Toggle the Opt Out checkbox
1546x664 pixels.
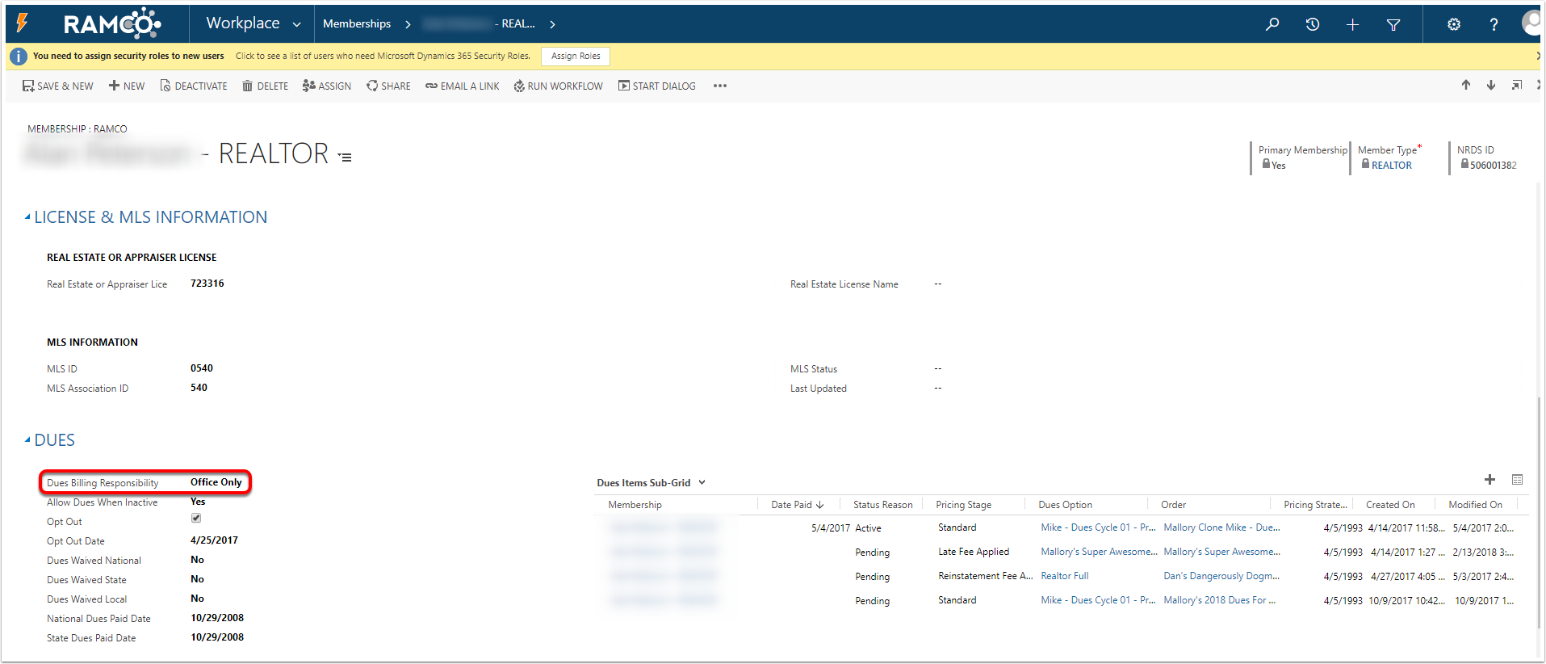(x=196, y=519)
